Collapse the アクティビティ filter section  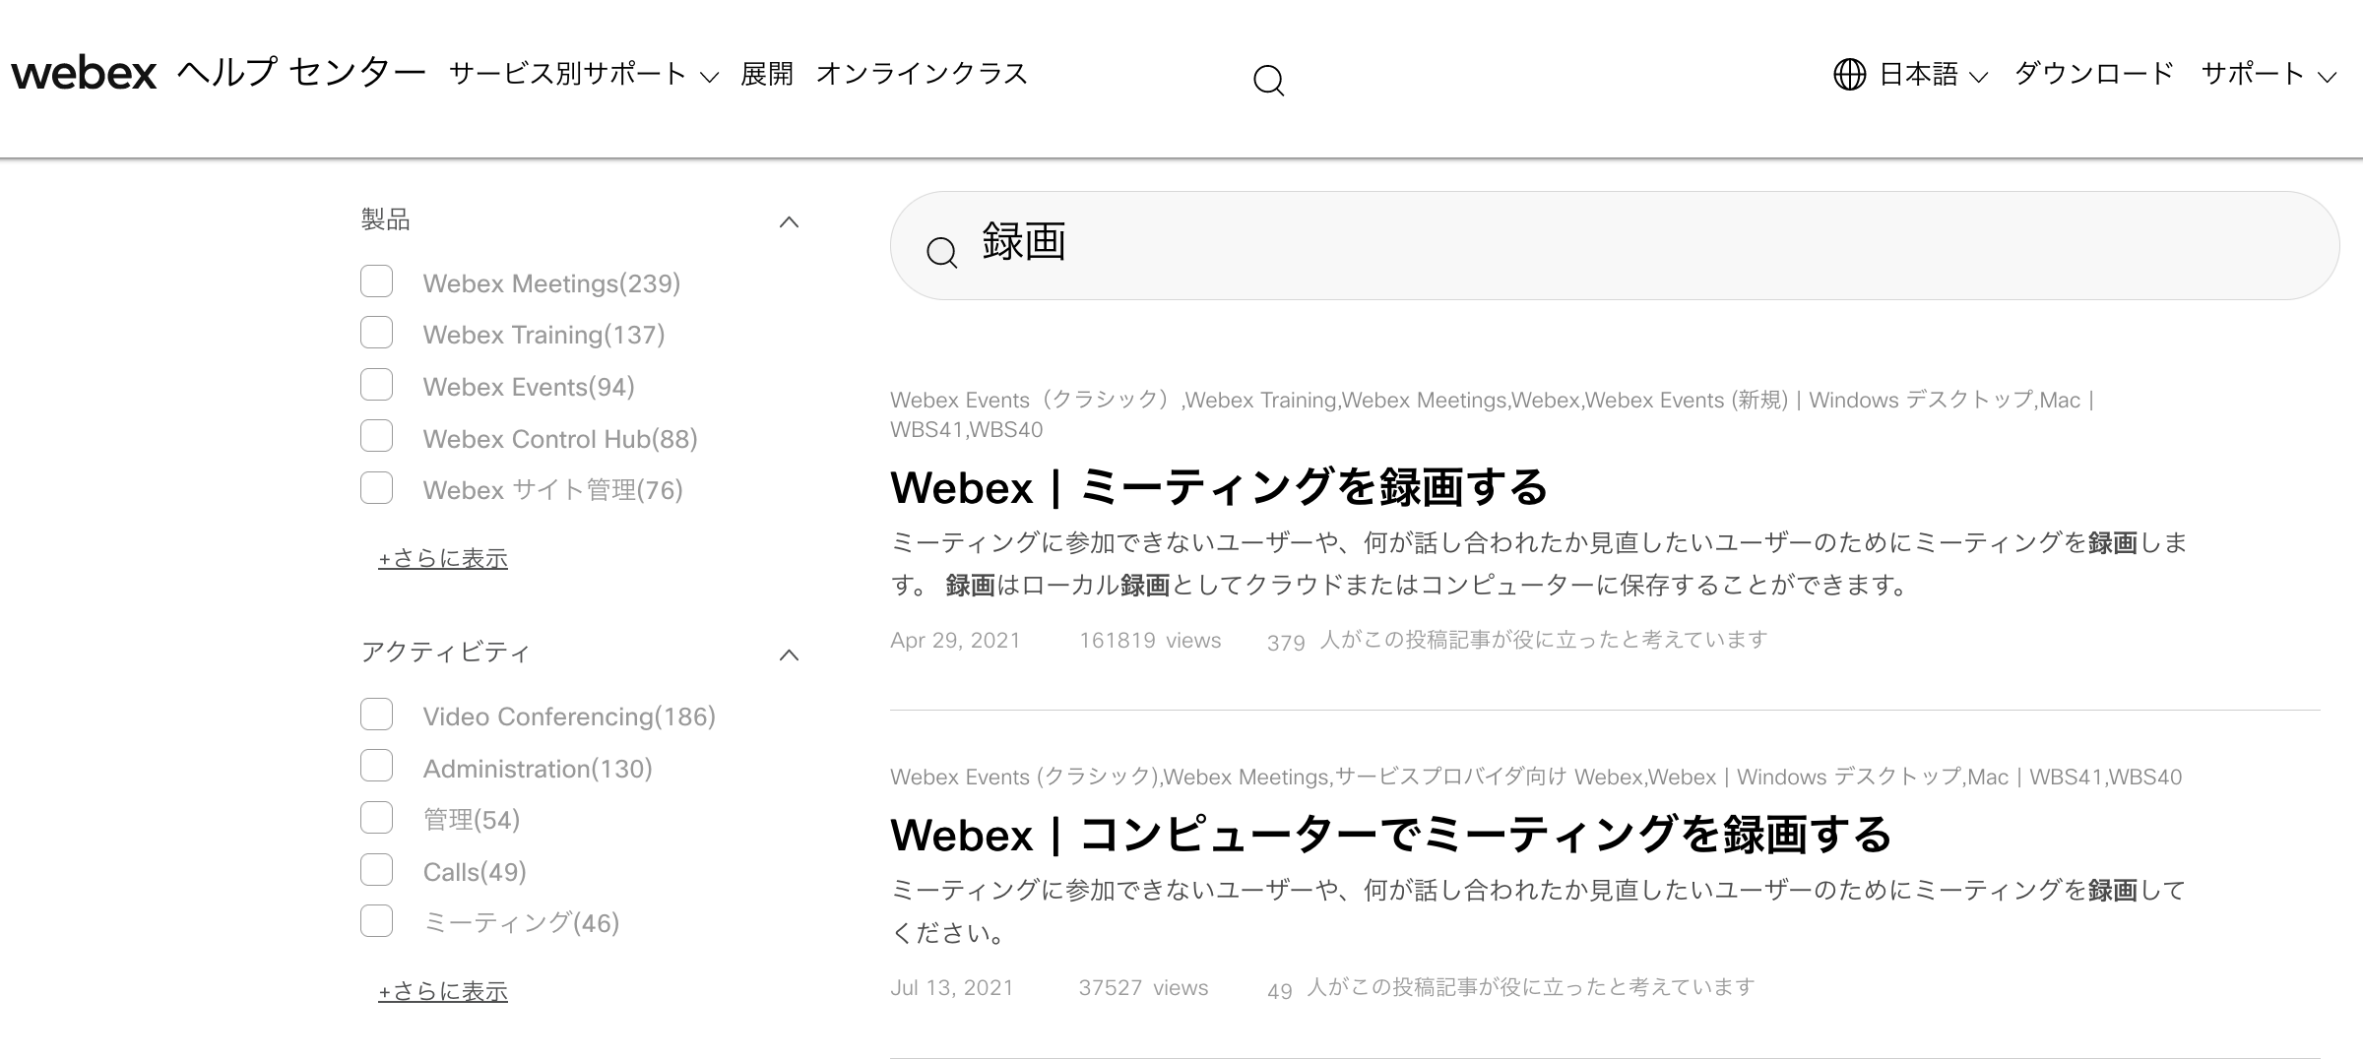(790, 654)
